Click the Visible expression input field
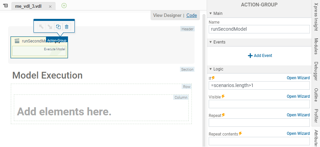This screenshot has height=147, width=320. pos(259,104)
